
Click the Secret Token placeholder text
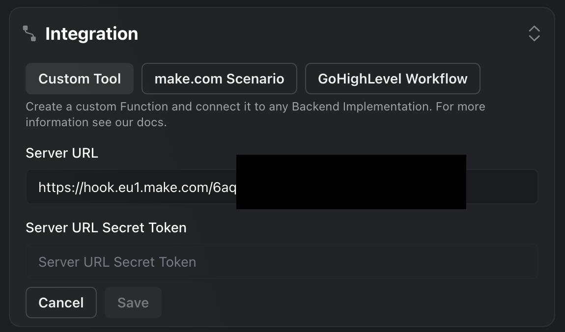[117, 262]
